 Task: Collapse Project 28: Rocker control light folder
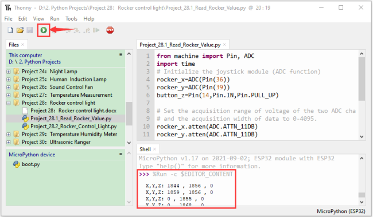click(9, 103)
